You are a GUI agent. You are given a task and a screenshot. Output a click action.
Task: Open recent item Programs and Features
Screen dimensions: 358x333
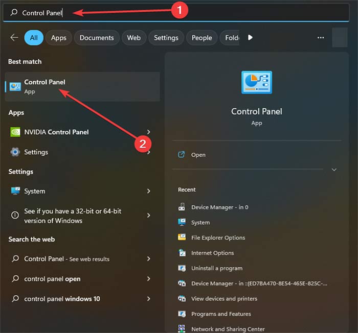coord(221,314)
